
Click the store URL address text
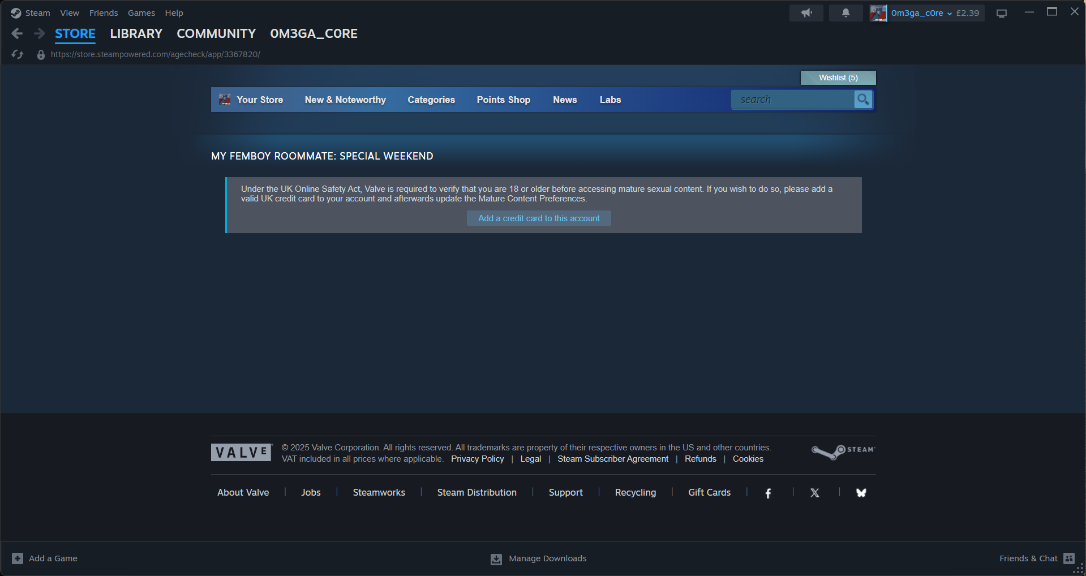(156, 54)
